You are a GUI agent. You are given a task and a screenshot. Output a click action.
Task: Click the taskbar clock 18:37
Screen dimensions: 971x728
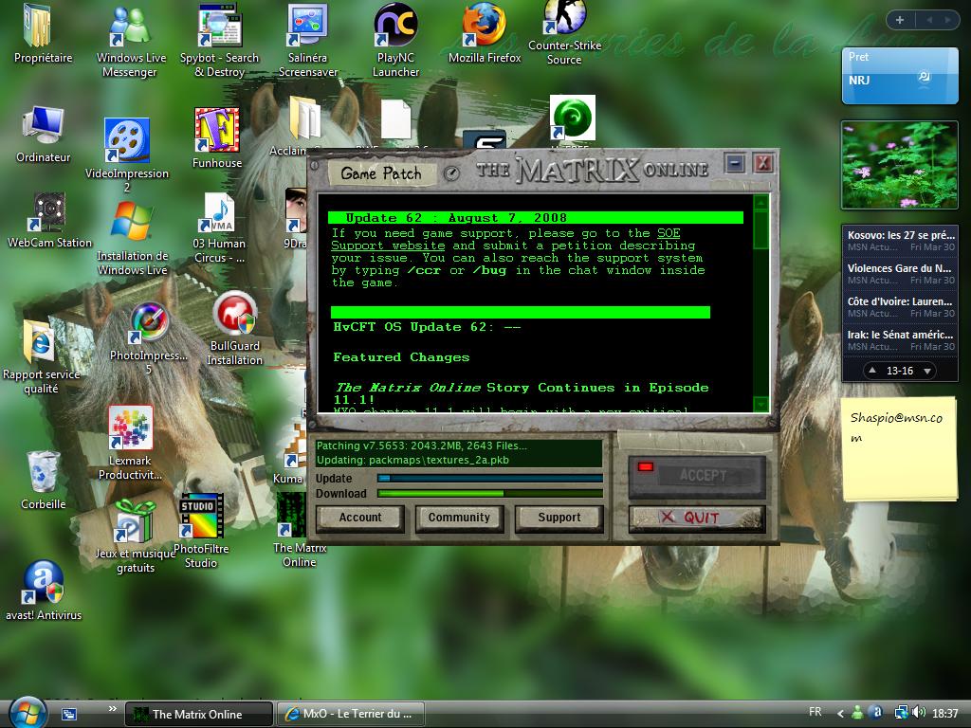(945, 714)
